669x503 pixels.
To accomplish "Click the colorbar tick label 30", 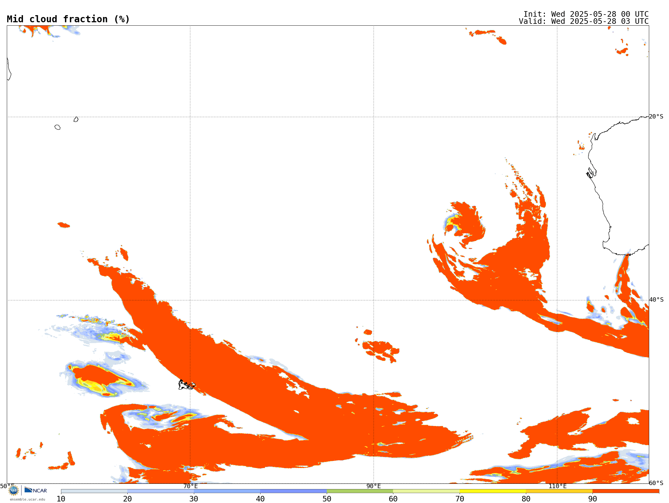I will pyautogui.click(x=194, y=499).
